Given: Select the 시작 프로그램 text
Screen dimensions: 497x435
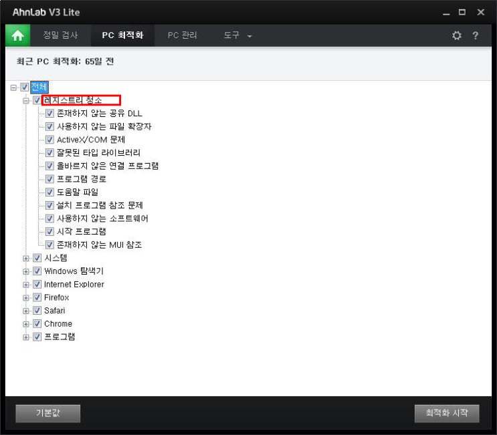Looking at the screenshot, I should point(81,232).
